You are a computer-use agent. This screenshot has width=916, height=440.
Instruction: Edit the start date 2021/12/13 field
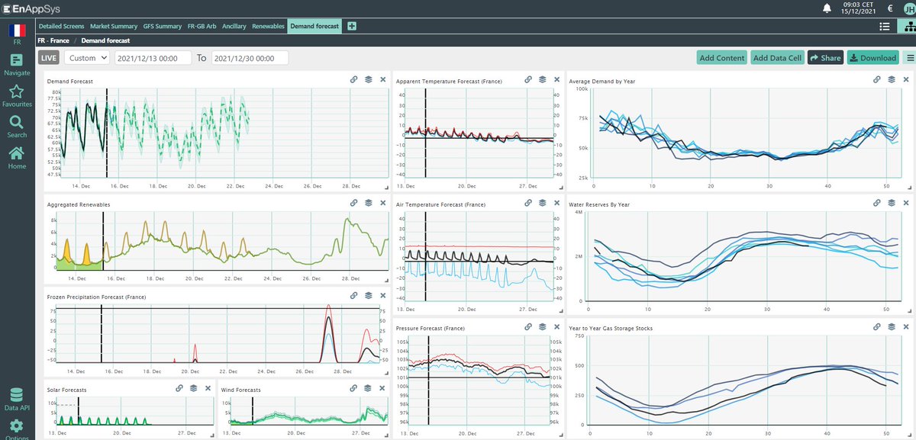pyautogui.click(x=153, y=58)
